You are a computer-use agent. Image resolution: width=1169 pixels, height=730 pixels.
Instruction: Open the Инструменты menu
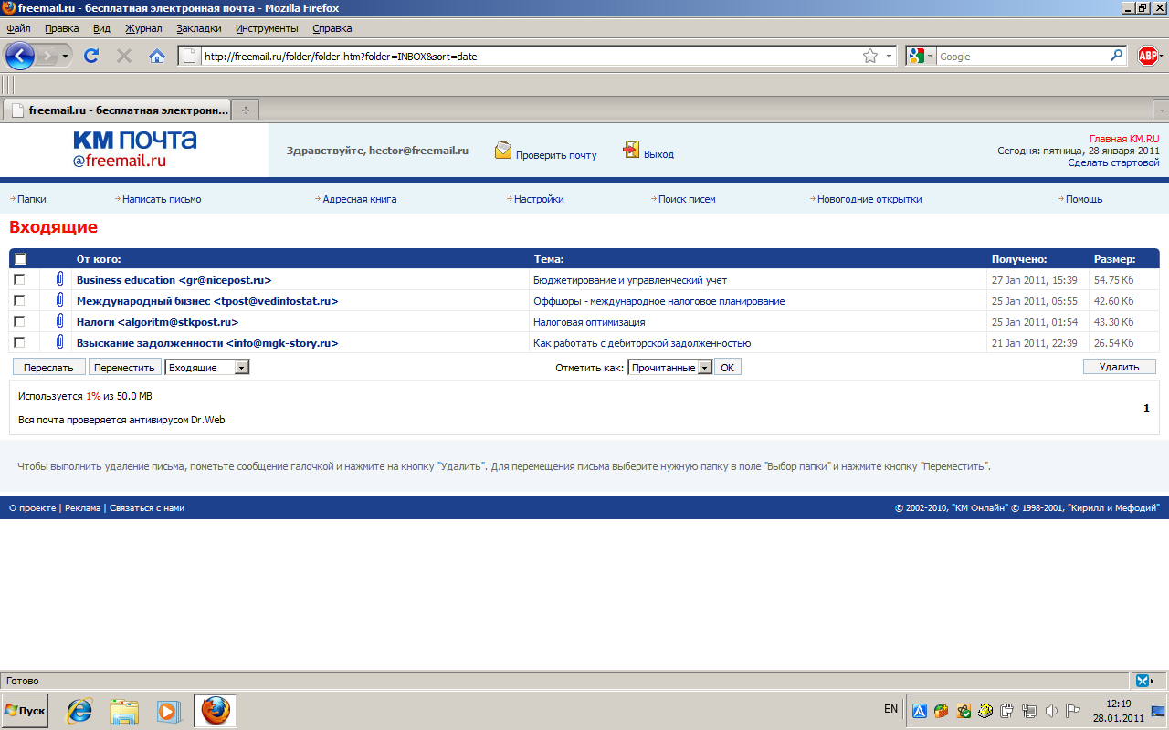tap(267, 28)
